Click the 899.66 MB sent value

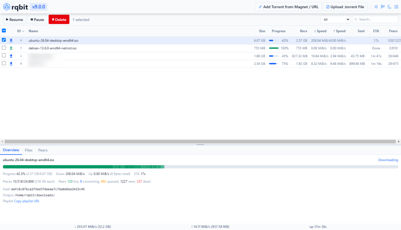[357, 64]
